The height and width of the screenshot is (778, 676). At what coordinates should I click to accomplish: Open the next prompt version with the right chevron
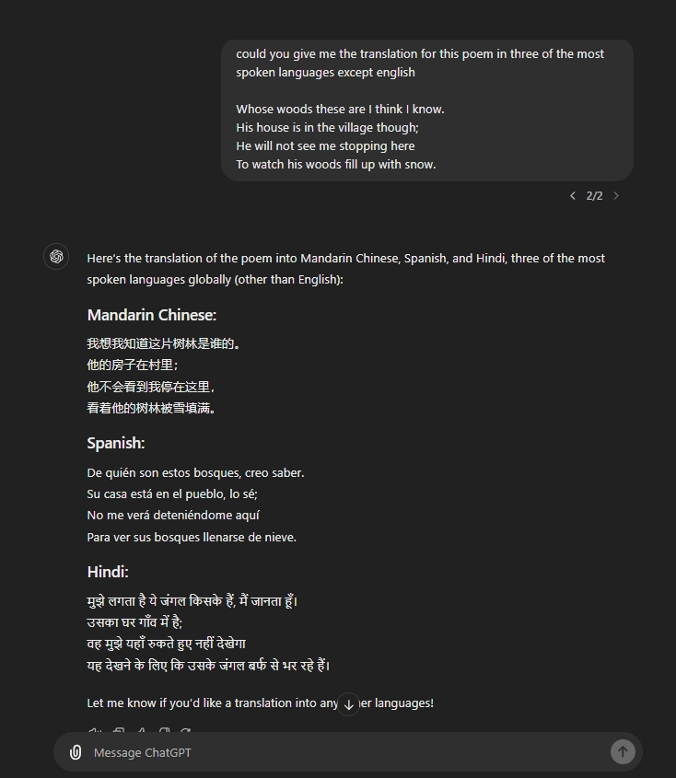[616, 195]
